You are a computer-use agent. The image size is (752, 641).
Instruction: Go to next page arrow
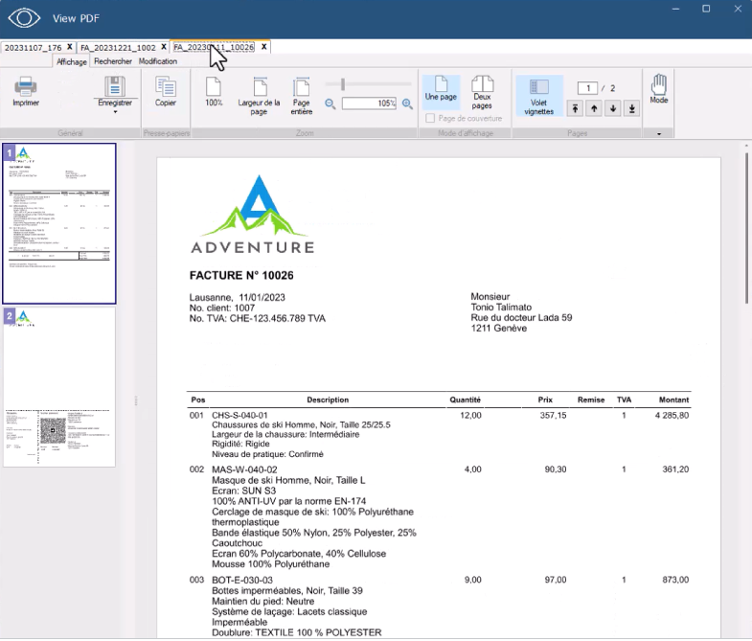click(x=613, y=108)
